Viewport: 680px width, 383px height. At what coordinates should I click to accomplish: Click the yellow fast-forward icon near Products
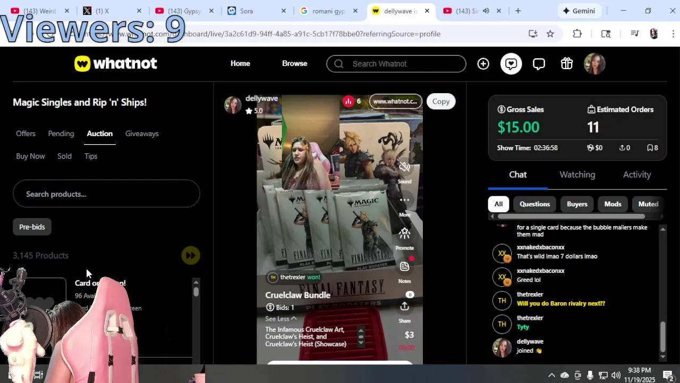point(190,256)
